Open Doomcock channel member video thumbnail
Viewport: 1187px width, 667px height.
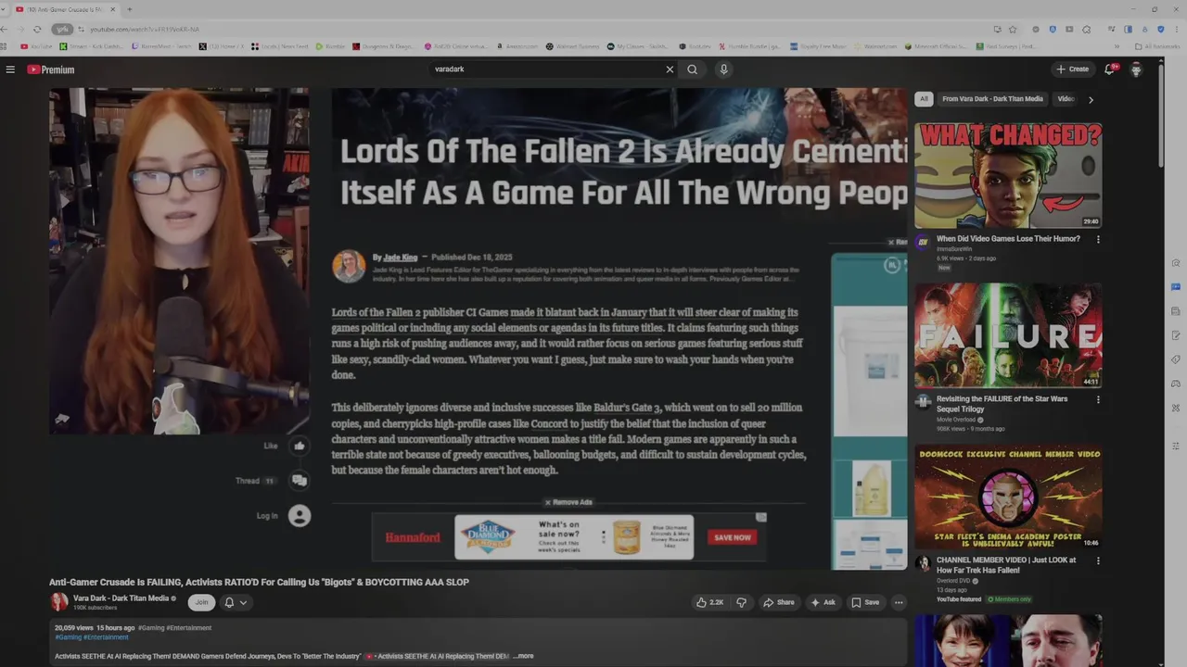(1008, 497)
